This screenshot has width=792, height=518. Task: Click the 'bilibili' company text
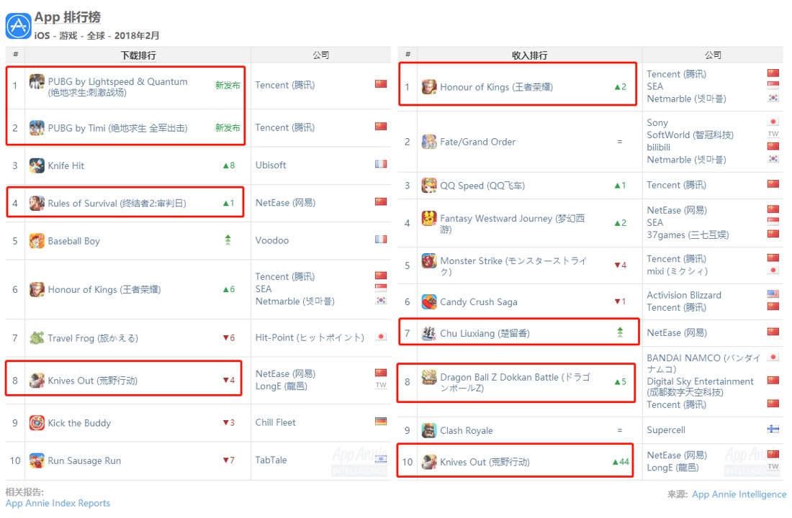[x=659, y=147]
